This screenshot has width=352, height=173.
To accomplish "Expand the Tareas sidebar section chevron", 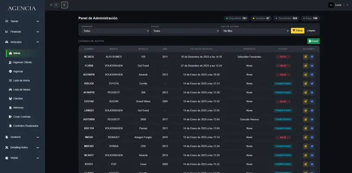I will 38,21.
